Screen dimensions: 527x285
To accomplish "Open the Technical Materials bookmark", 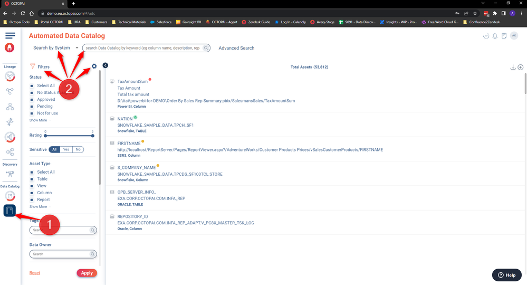I will click(129, 22).
